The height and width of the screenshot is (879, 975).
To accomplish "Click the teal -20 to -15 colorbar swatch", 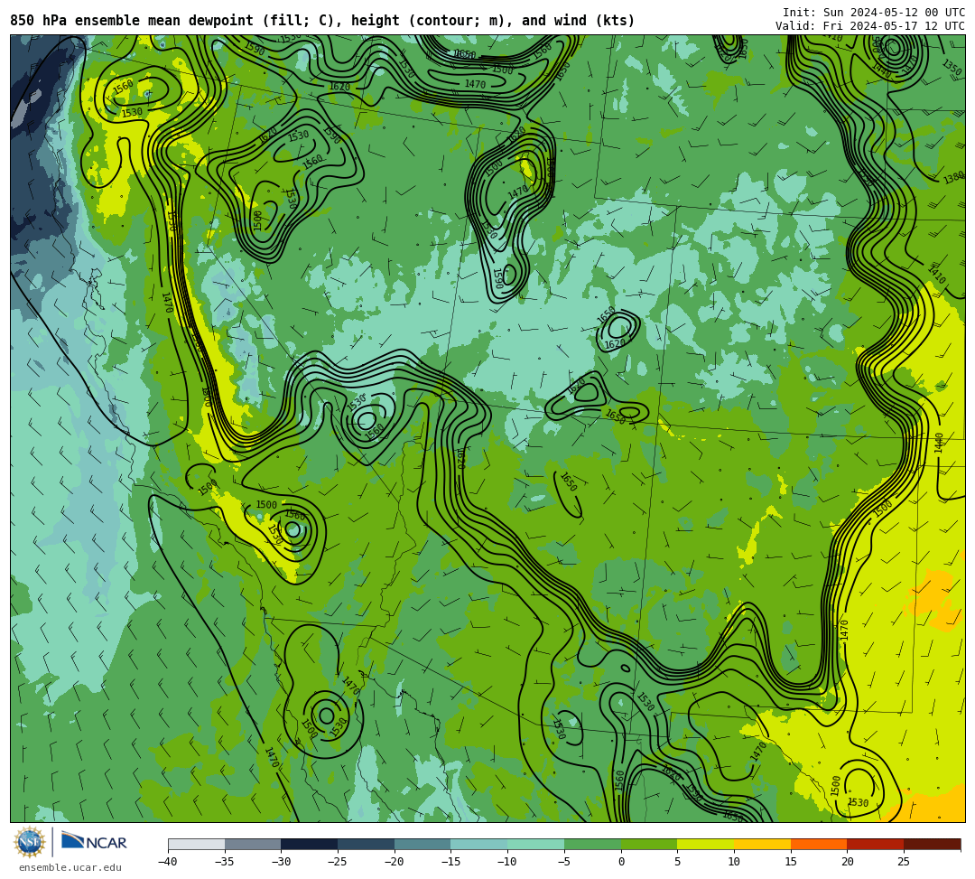I will click(x=422, y=844).
